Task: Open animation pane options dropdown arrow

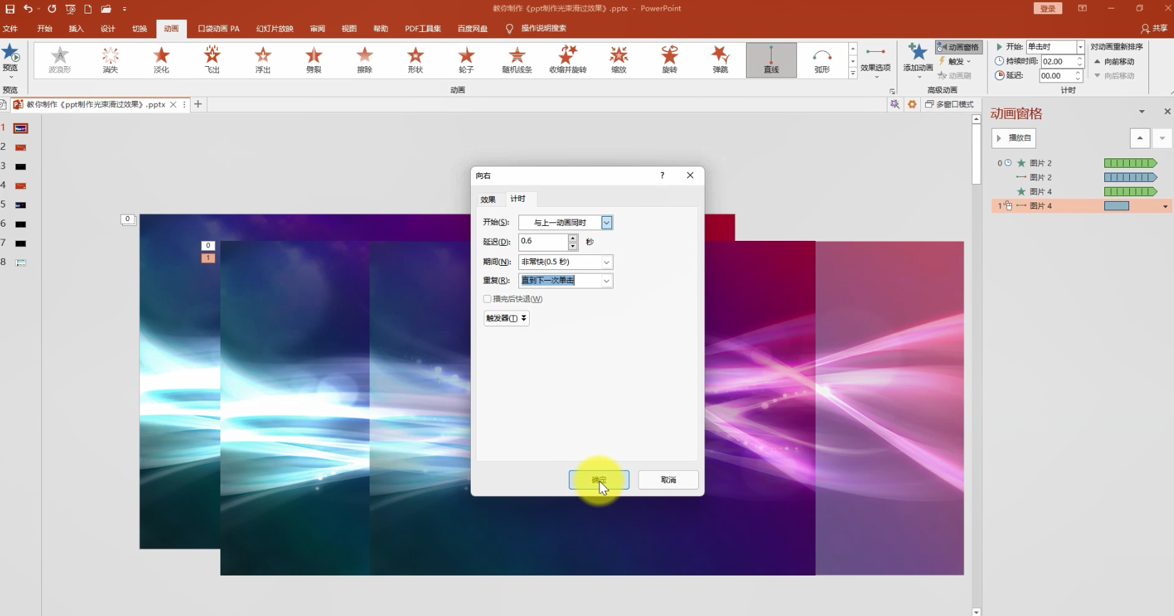Action: [x=1142, y=112]
